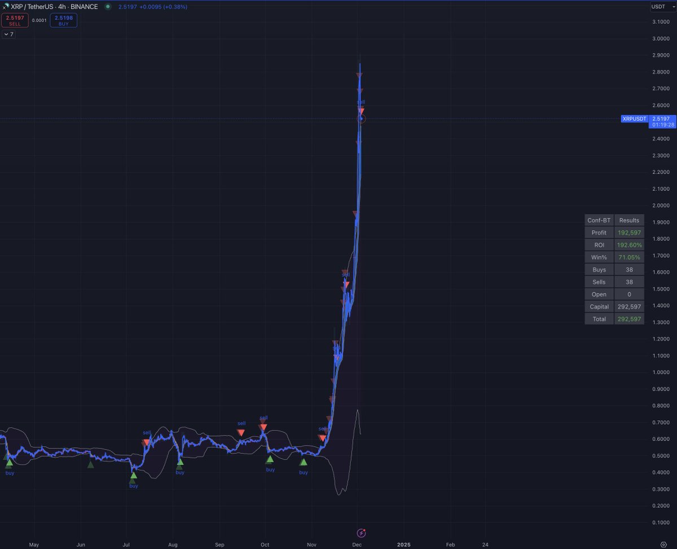Click the Total row value 292,597
The width and height of the screenshot is (677, 549).
629,319
